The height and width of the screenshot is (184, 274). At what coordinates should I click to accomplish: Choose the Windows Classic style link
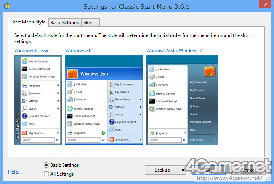tap(32, 51)
